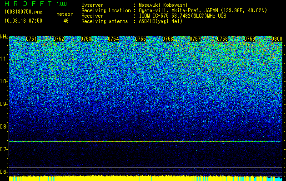Select the observer name Masayuki Kobayashi

click(163, 5)
